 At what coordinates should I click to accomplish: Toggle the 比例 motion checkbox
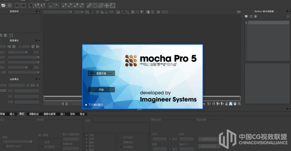coord(87,139)
